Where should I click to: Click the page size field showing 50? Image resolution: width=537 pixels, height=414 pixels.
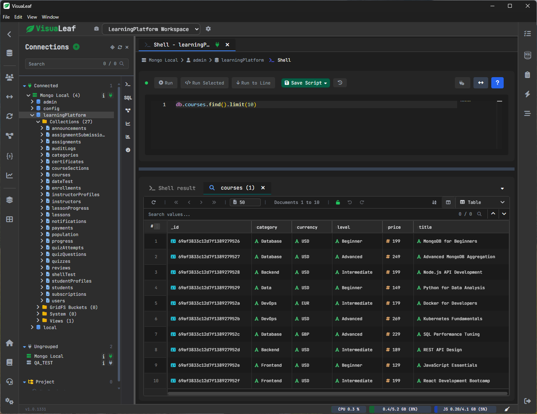(245, 202)
